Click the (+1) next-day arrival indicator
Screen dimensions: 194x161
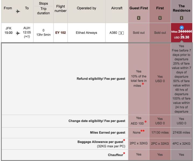(27, 37)
